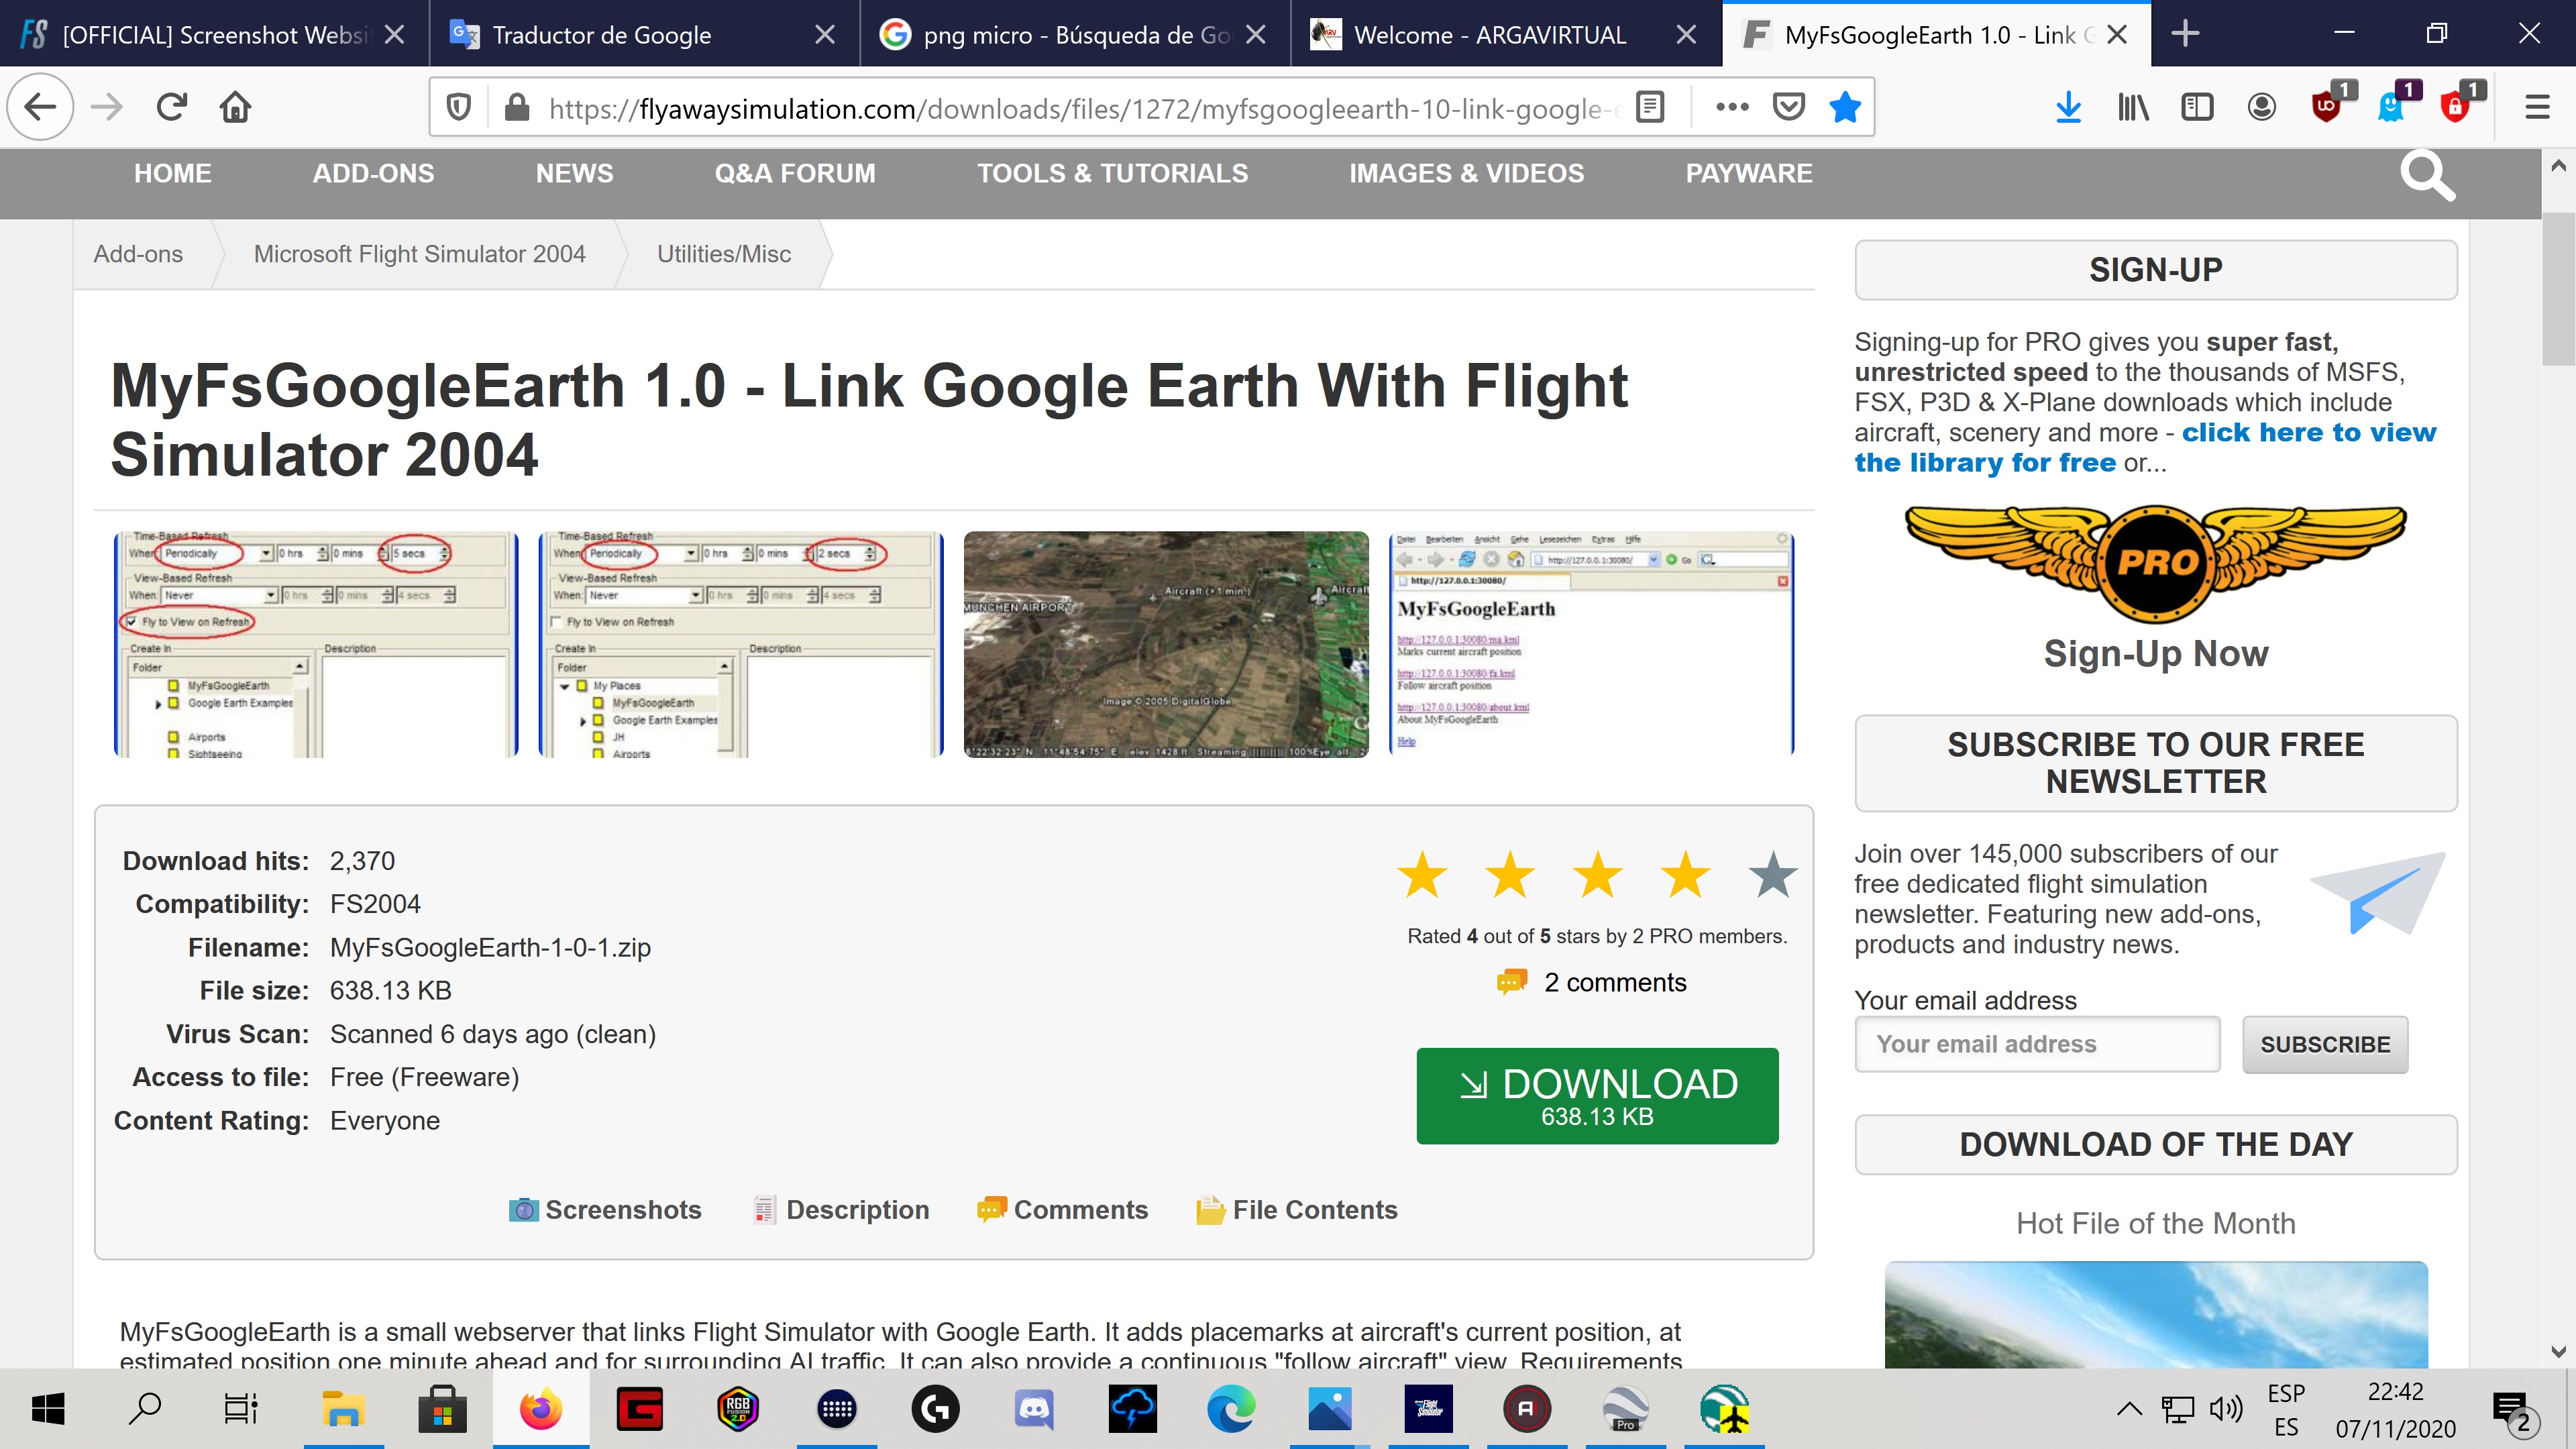Click the SIGN-UP header button
The width and height of the screenshot is (2576, 1449).
pos(2155,270)
